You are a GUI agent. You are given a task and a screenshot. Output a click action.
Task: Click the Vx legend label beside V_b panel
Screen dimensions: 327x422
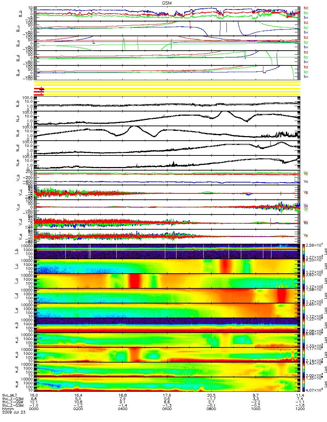[x=306, y=181]
